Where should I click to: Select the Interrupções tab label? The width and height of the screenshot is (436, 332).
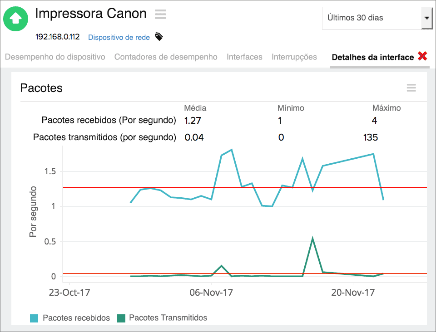click(x=294, y=57)
